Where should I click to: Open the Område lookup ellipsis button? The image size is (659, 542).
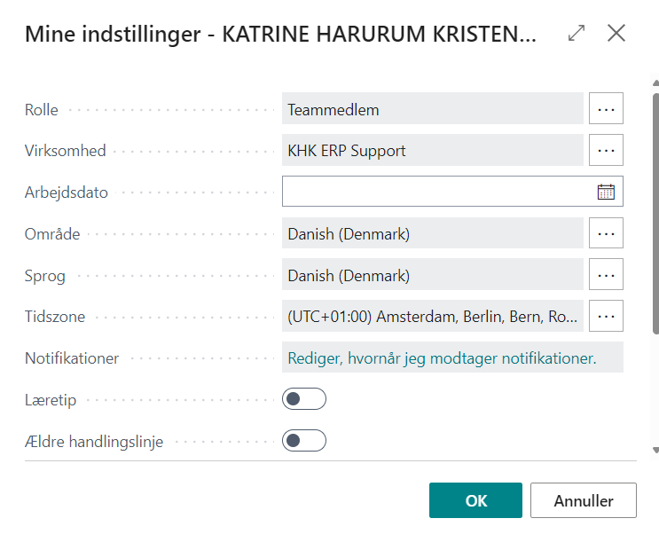pos(606,233)
